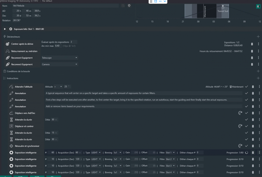
Task: Delete the Centrer après la dérive trigger
Action: 252,44
